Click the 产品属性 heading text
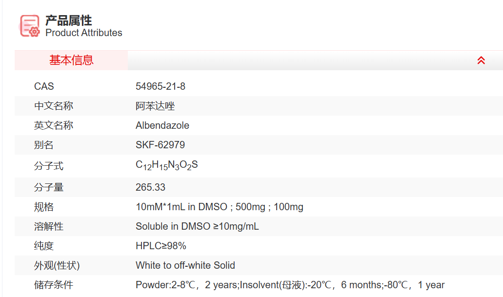 click(69, 20)
